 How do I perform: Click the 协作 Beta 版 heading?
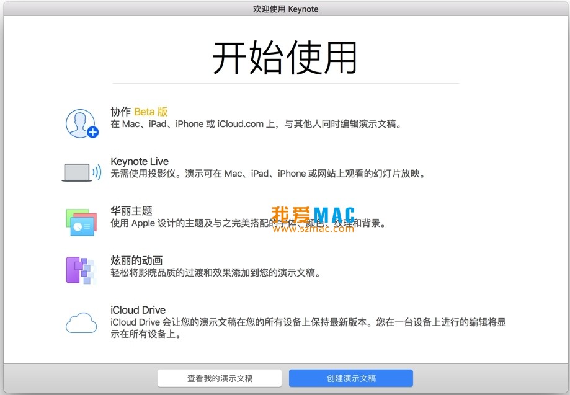point(139,112)
